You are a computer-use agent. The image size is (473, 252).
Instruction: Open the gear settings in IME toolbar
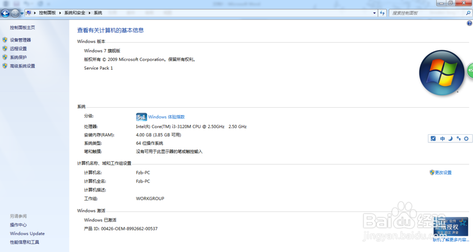coord(466,139)
